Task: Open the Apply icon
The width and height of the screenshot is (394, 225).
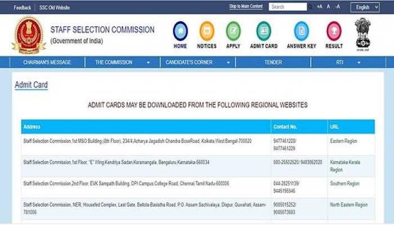Action: point(233,31)
